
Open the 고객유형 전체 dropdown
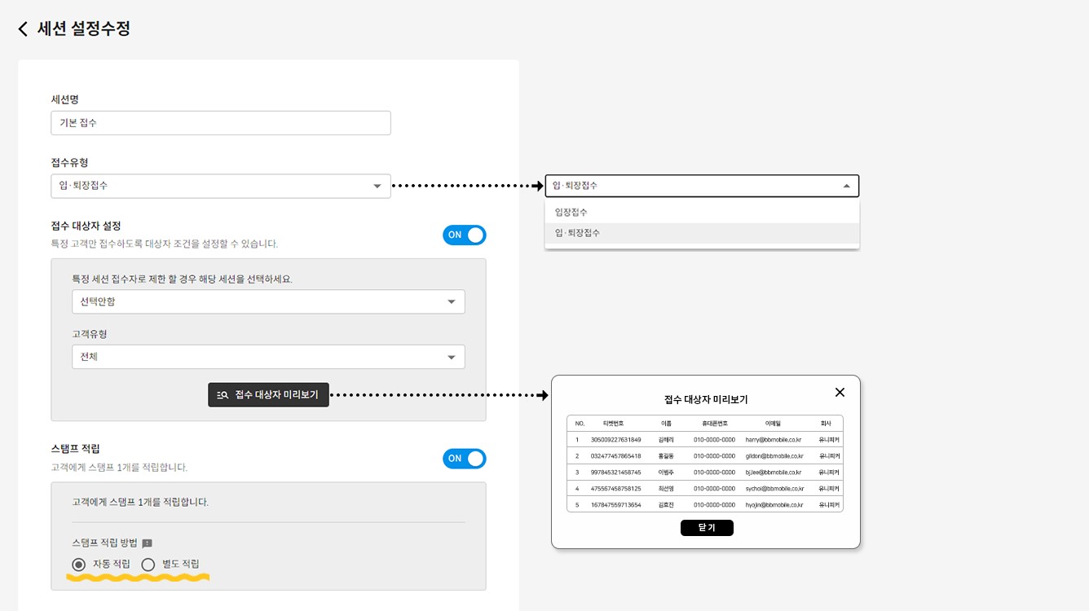268,357
